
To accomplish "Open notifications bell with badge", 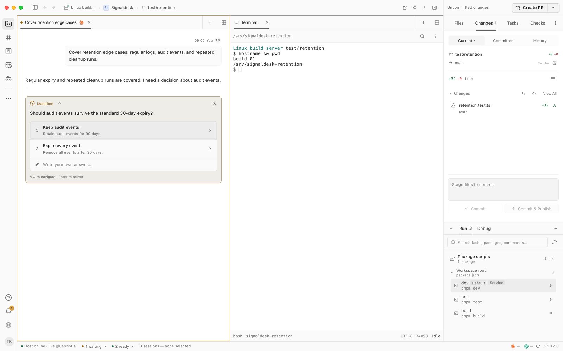I will click(9, 311).
